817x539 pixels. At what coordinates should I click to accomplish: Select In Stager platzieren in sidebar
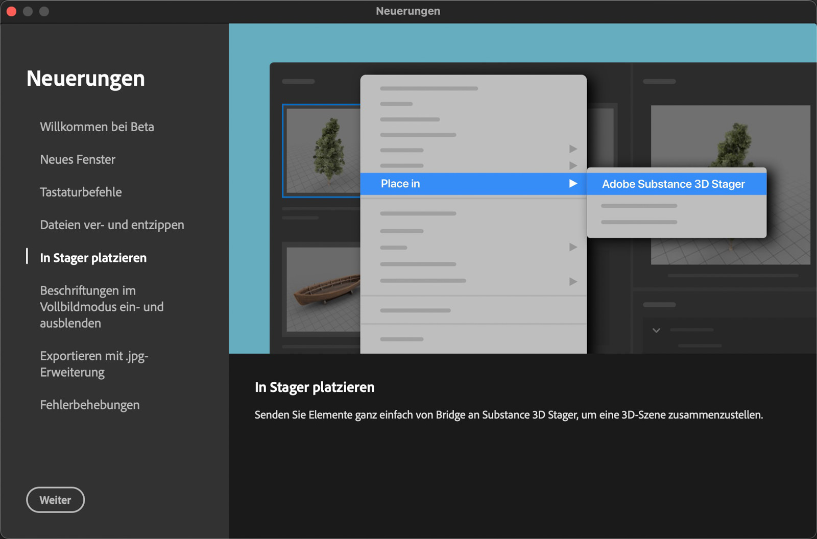coord(93,258)
